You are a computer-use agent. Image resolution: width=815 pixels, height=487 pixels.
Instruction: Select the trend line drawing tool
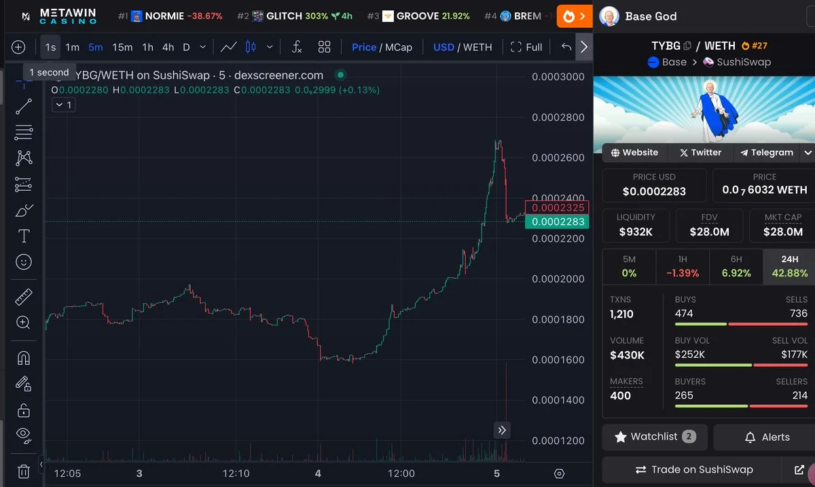click(x=24, y=106)
